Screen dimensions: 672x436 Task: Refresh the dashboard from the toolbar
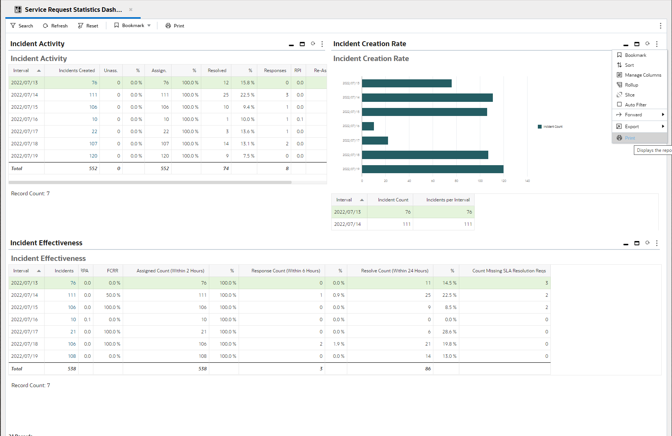(x=55, y=26)
